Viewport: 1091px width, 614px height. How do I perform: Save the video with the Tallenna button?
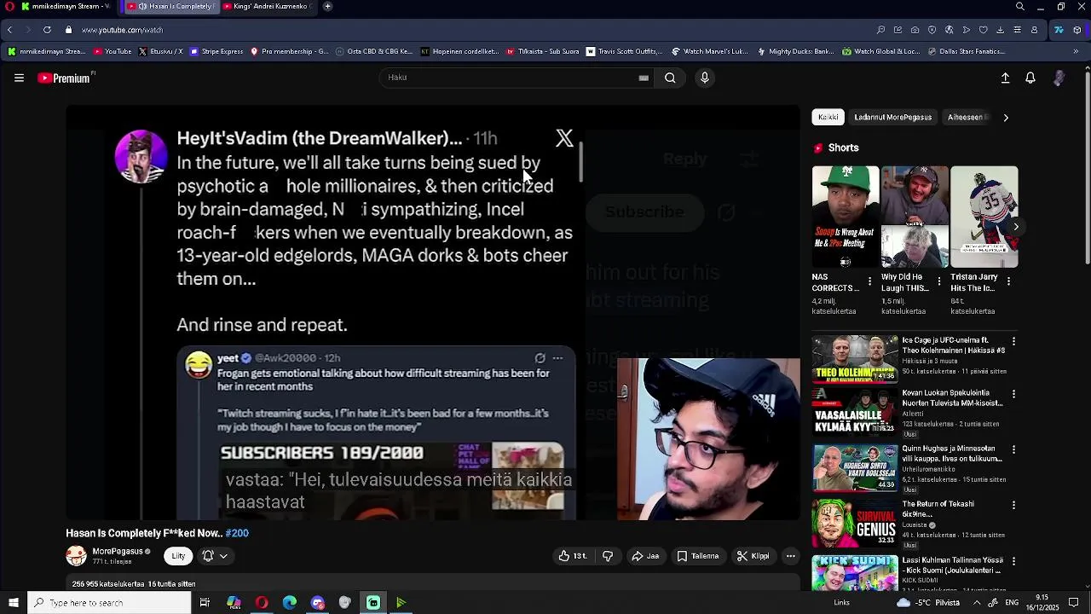tap(698, 556)
